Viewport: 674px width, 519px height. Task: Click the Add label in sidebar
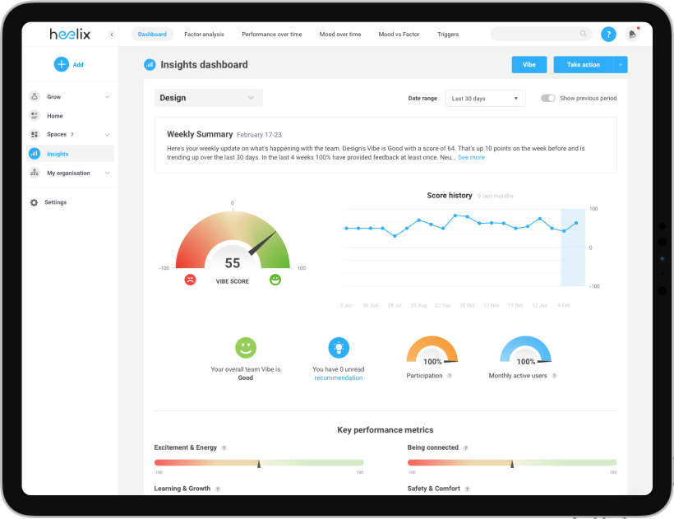pos(78,64)
